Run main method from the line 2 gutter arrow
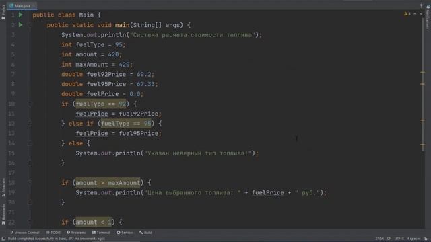Screen dimensions: 431x242 pos(21,25)
